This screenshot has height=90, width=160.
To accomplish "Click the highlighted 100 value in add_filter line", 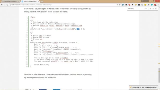I will coord(78,29).
